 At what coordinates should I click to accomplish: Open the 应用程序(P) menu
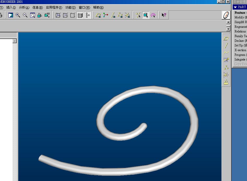point(54,8)
